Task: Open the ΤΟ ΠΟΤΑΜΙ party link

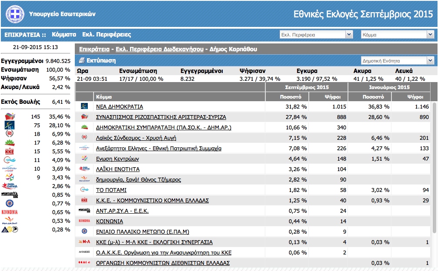Action: 111,190
